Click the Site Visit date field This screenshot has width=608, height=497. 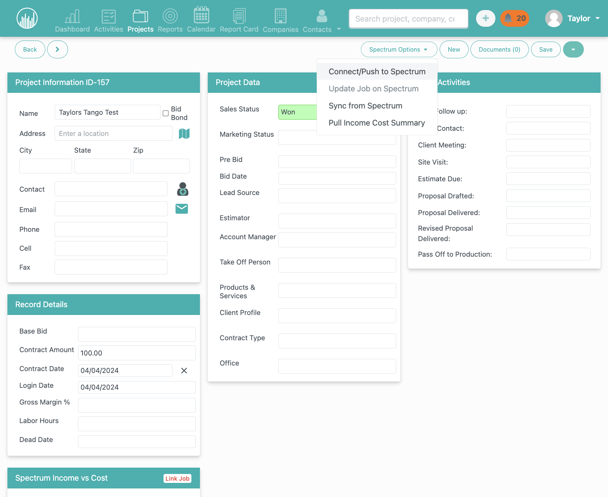pos(548,162)
